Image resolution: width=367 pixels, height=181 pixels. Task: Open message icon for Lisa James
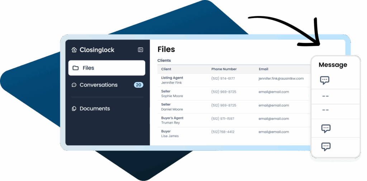click(326, 146)
